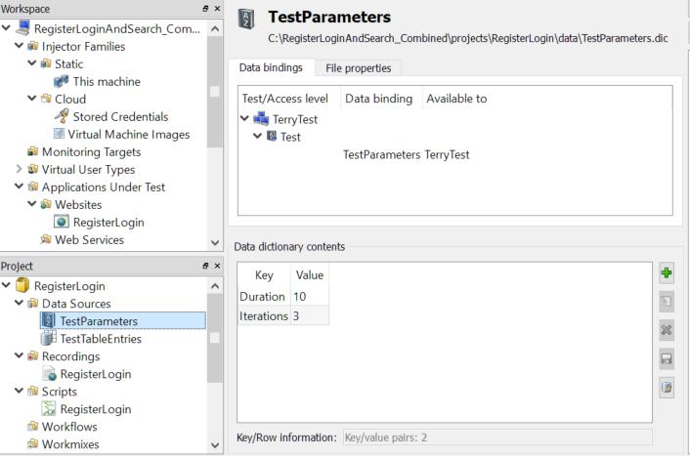The image size is (690, 456).
Task: Collapse the TerryTest node in Data bindings
Action: (244, 119)
